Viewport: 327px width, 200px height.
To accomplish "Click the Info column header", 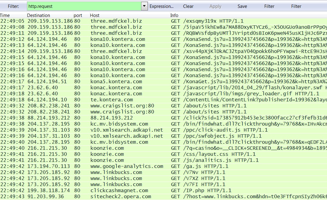I will (x=174, y=15).
